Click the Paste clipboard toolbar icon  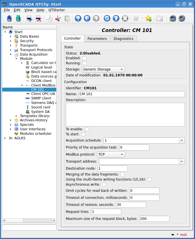tap(67, 19)
